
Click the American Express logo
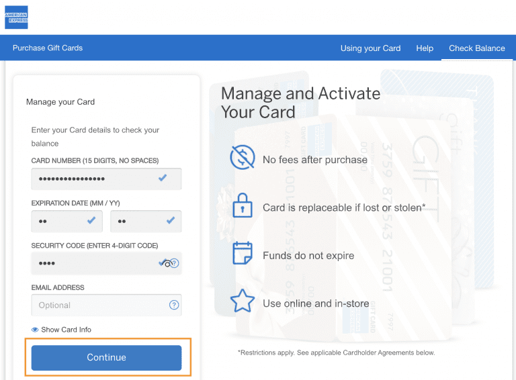click(x=16, y=17)
